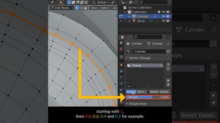
Task: Pin the Properties context with the pin icon
Action: click(x=168, y=44)
